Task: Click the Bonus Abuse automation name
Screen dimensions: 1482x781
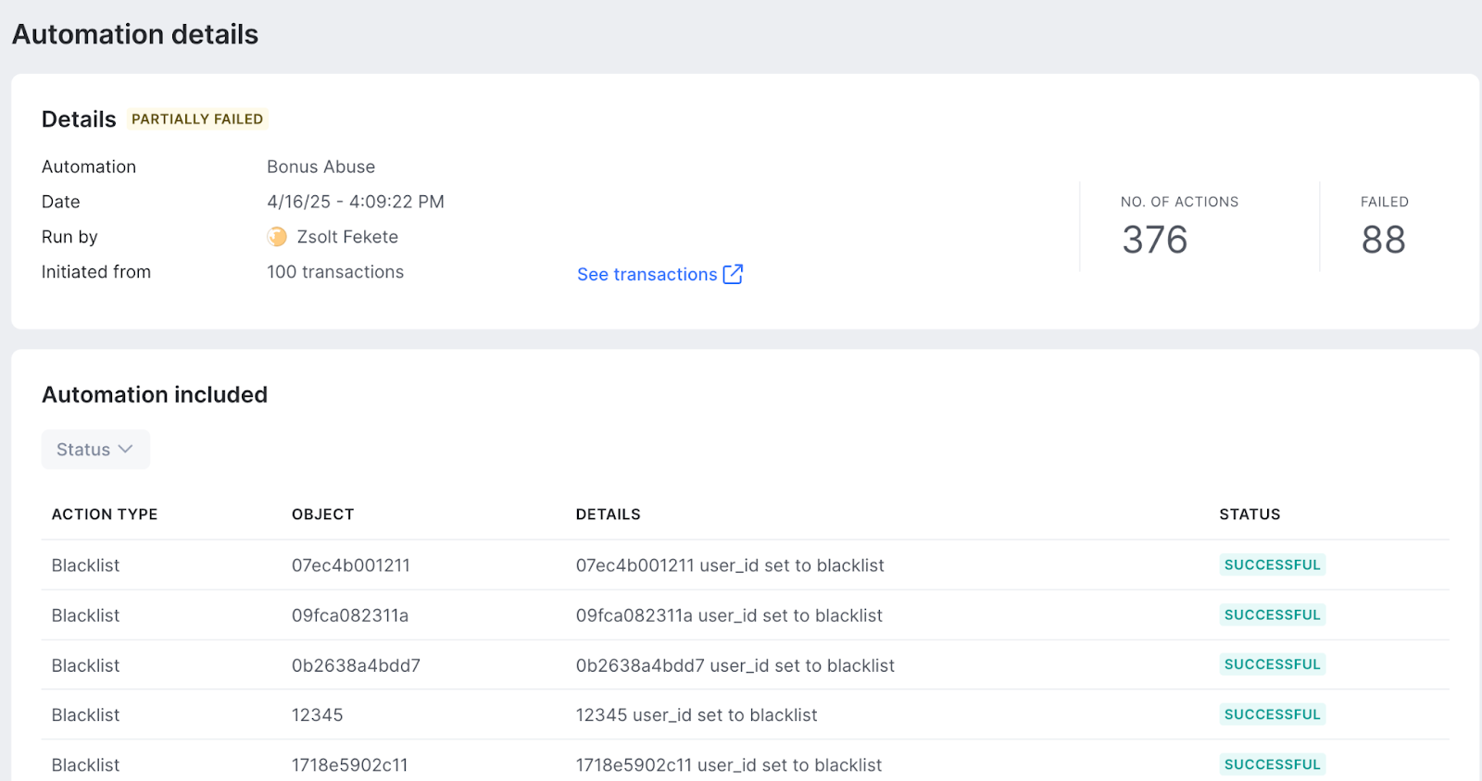Action: coord(321,167)
